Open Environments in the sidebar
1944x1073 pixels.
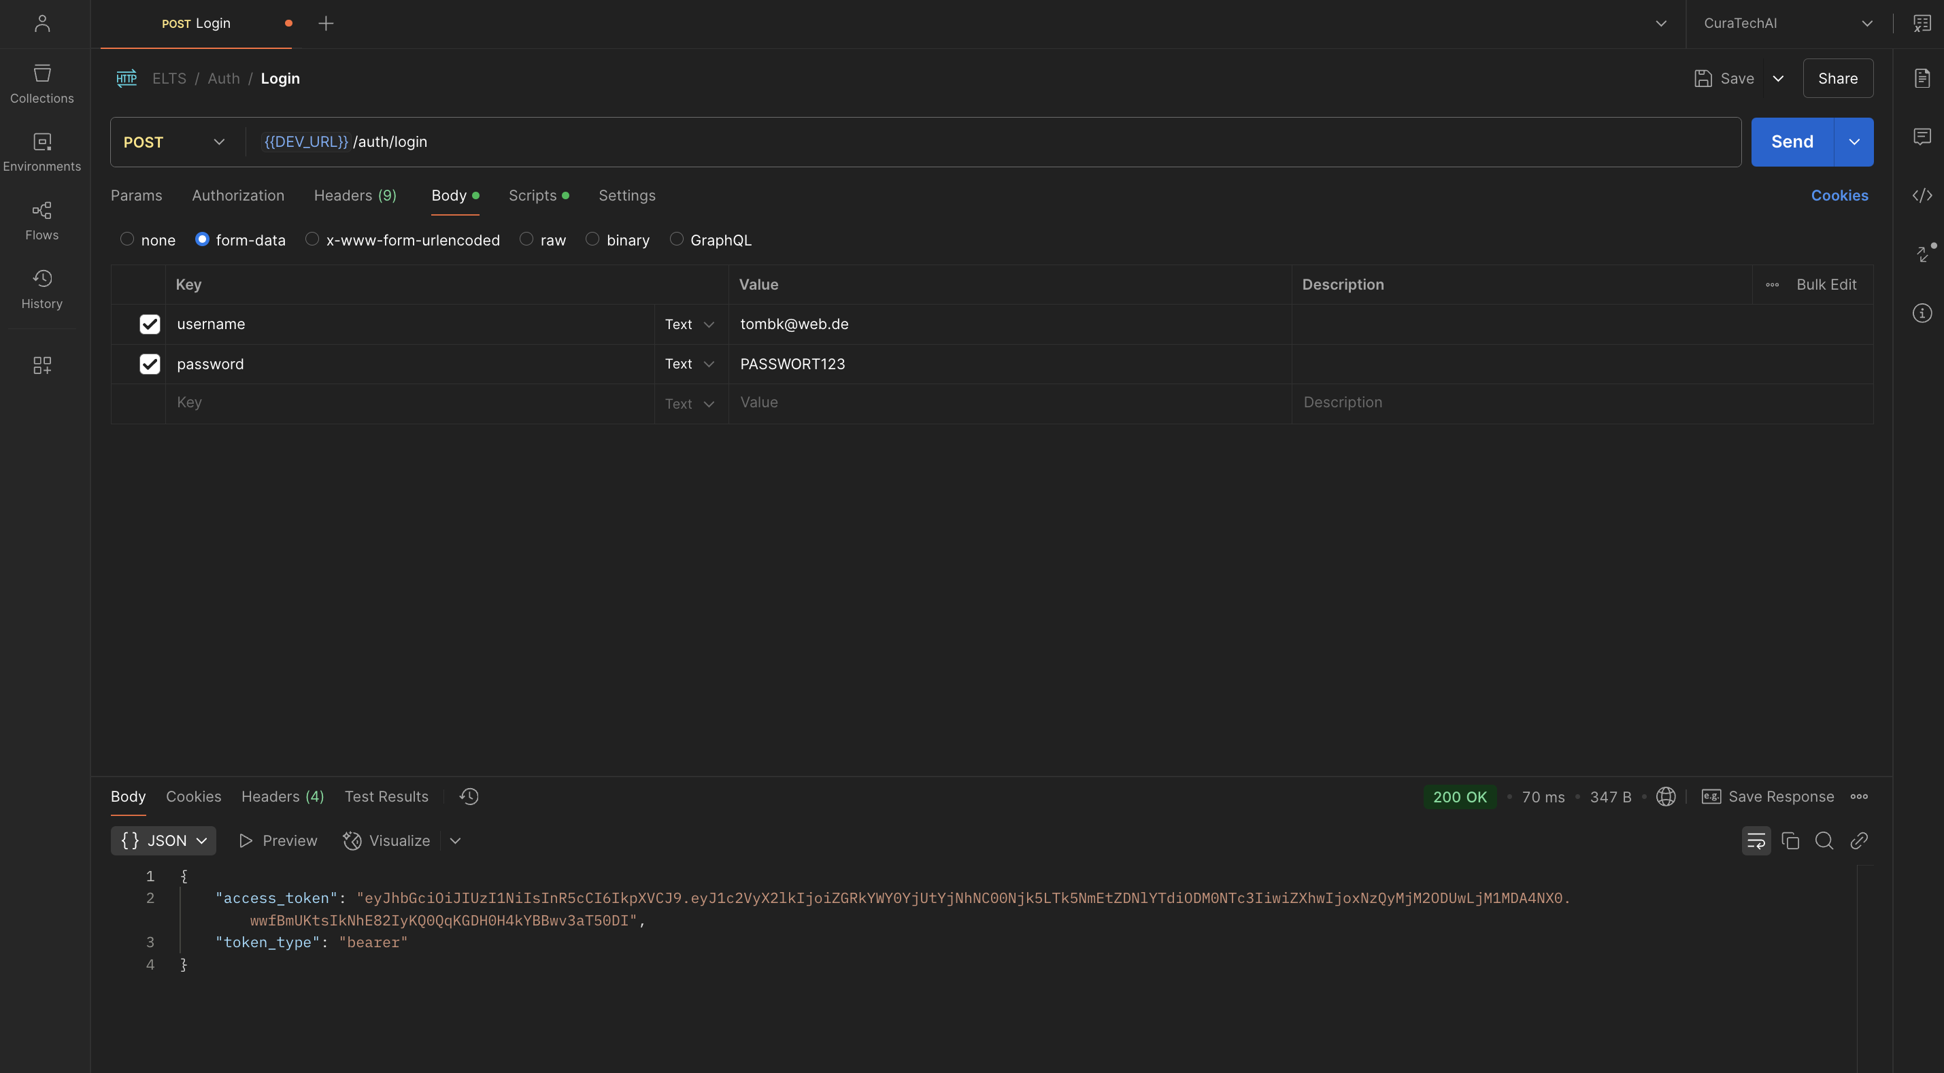(42, 152)
